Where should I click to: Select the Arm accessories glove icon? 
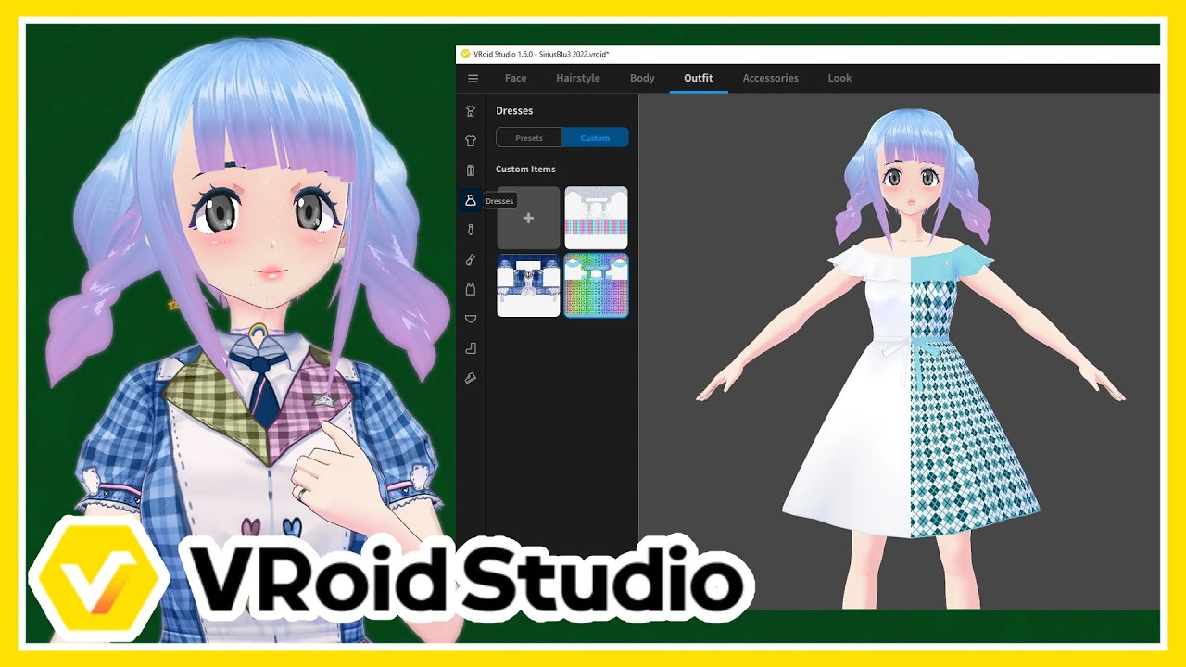(471, 259)
